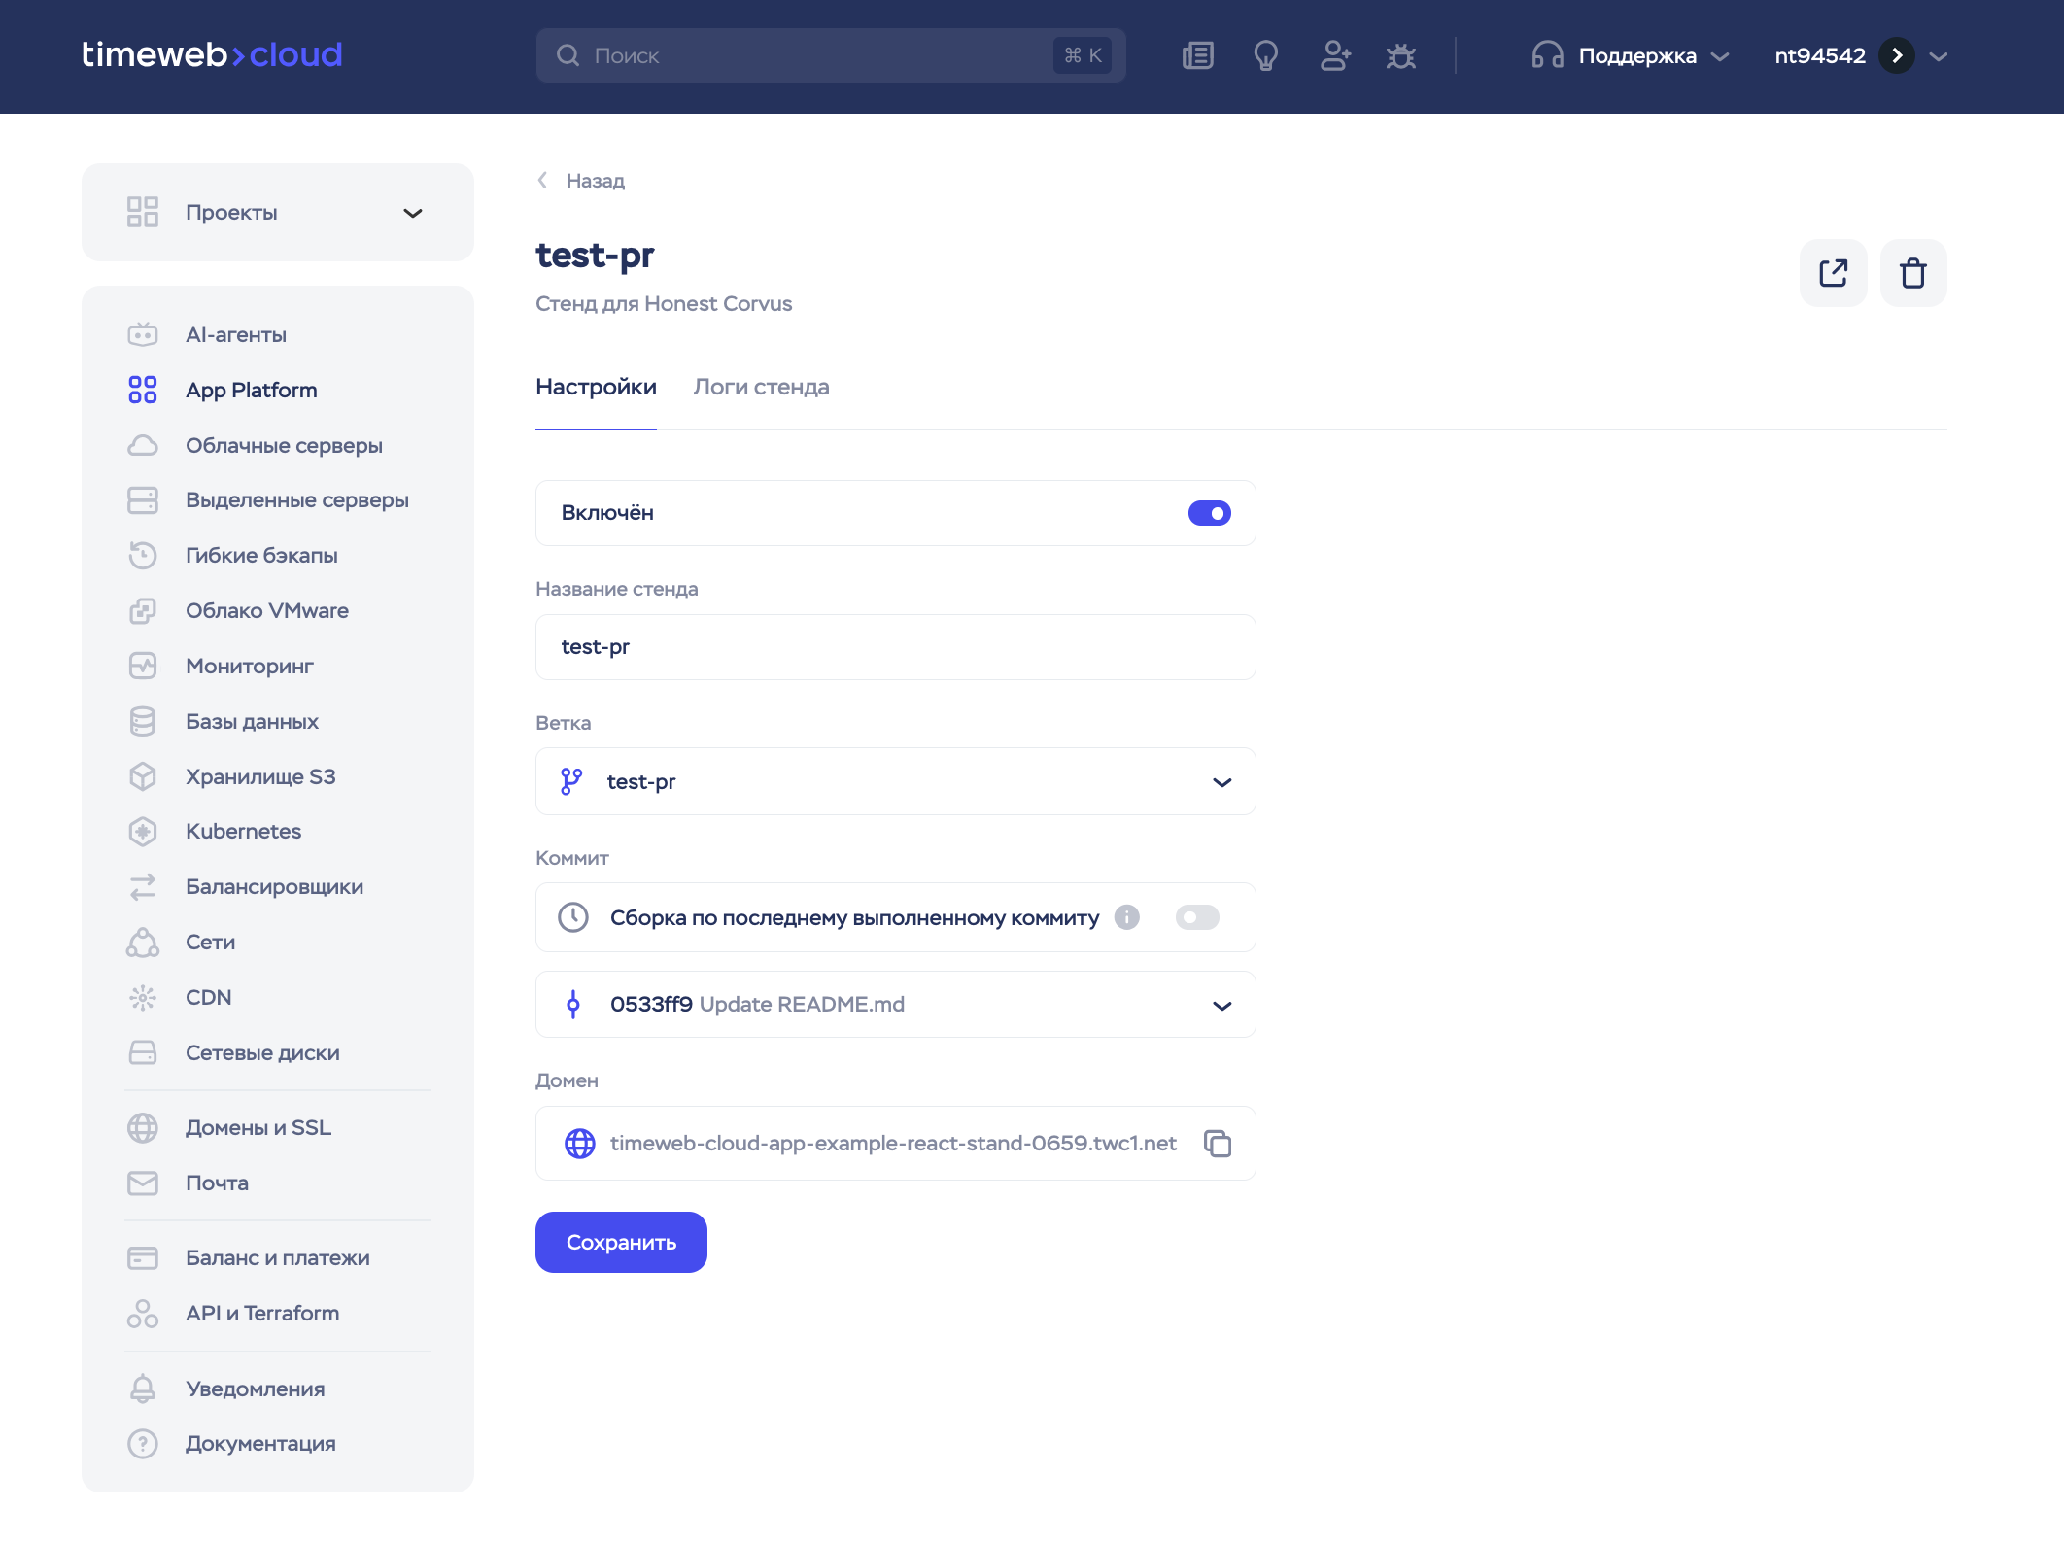Click info icon next to commit build option

tap(1126, 917)
